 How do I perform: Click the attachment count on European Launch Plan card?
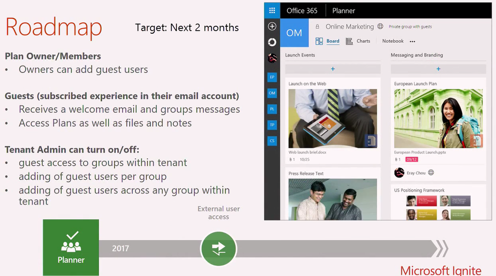pyautogui.click(x=398, y=160)
